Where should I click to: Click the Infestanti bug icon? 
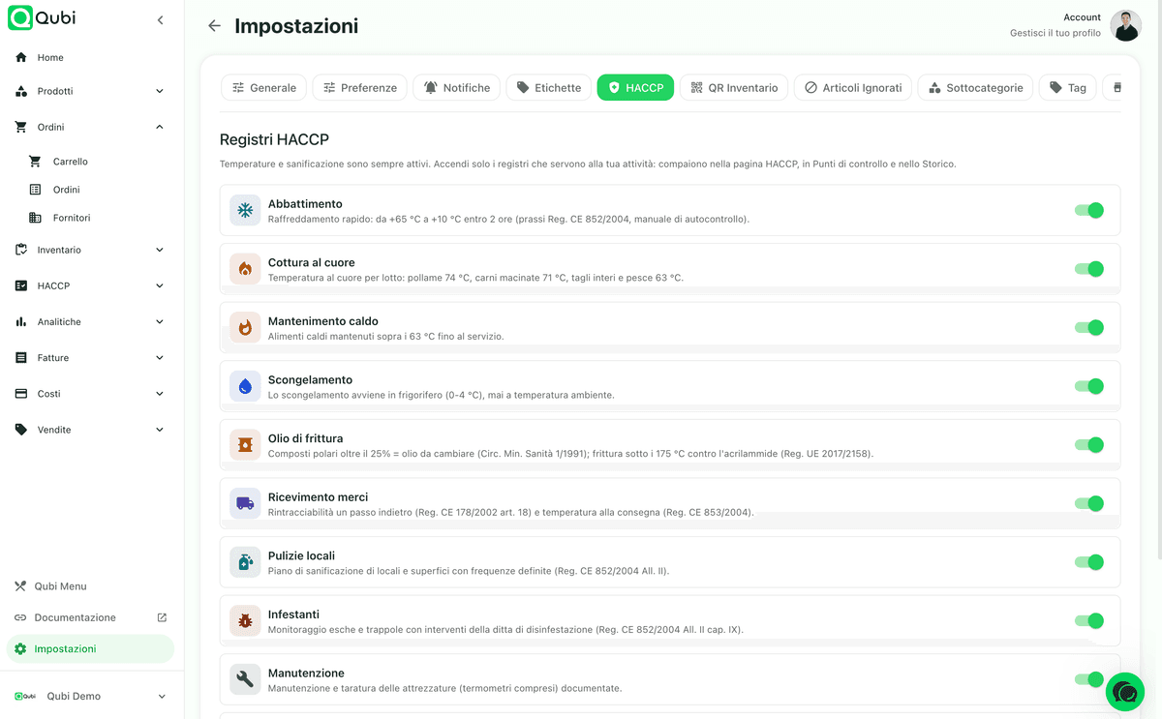245,620
